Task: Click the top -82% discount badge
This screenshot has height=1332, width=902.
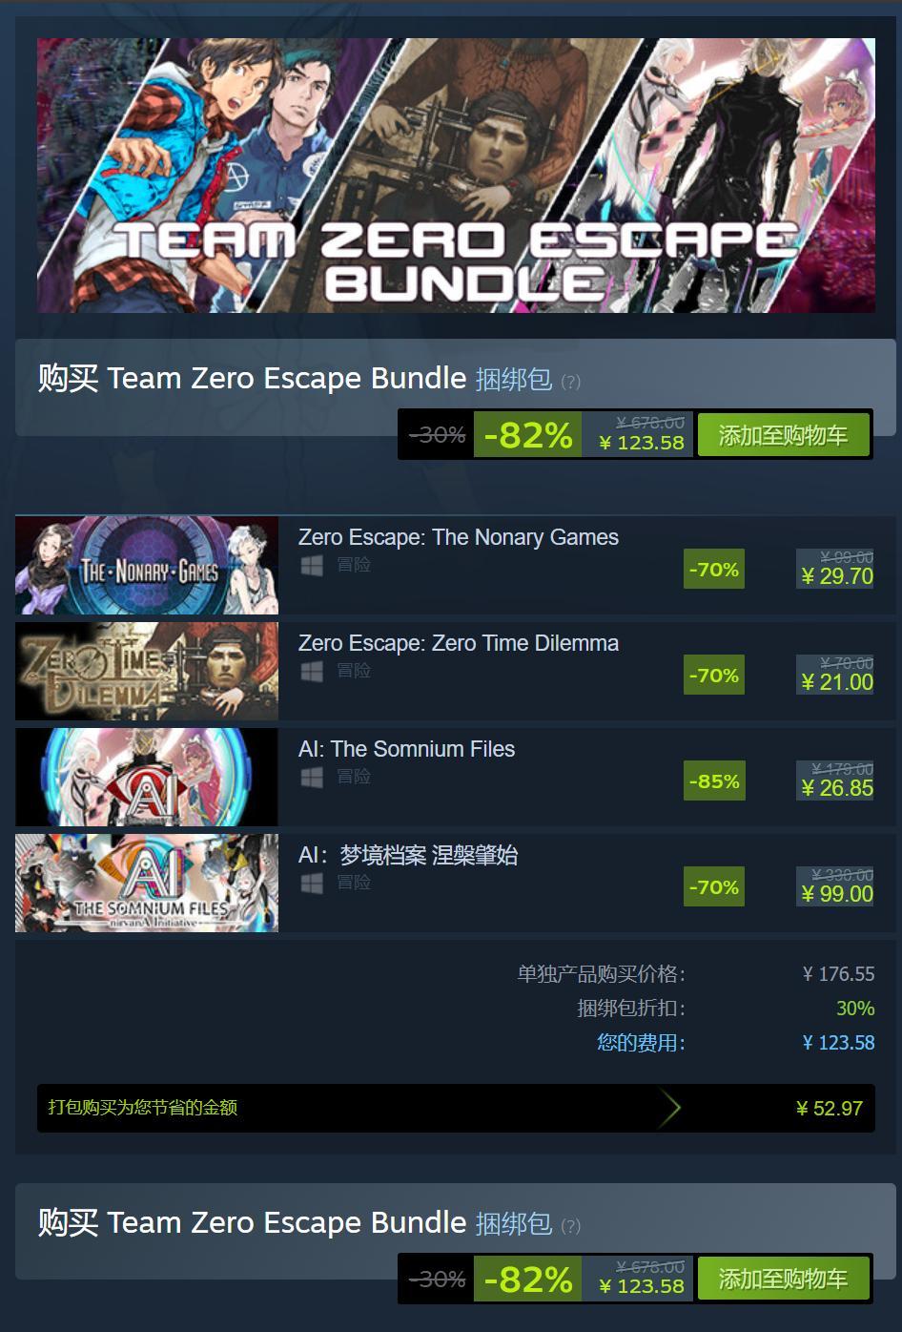Action: coord(528,435)
